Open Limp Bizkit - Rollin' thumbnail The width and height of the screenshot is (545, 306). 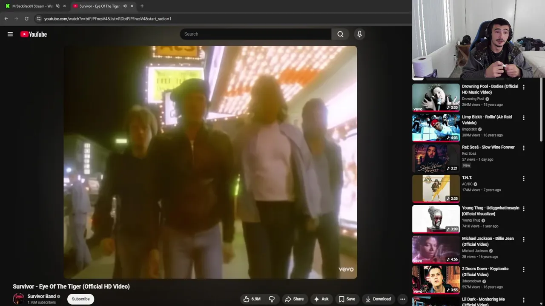click(x=436, y=127)
